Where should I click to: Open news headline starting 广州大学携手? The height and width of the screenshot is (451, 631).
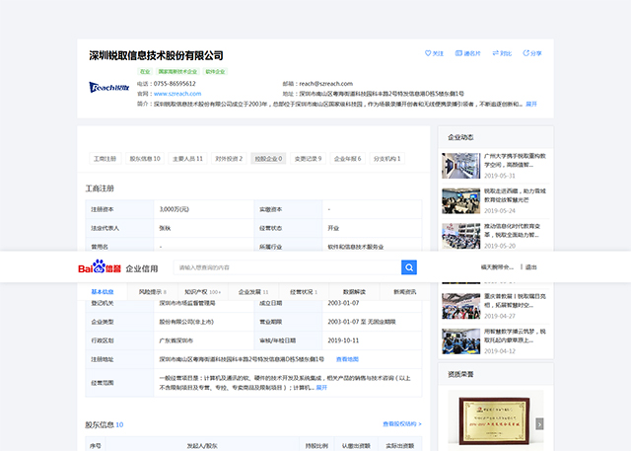pos(515,160)
